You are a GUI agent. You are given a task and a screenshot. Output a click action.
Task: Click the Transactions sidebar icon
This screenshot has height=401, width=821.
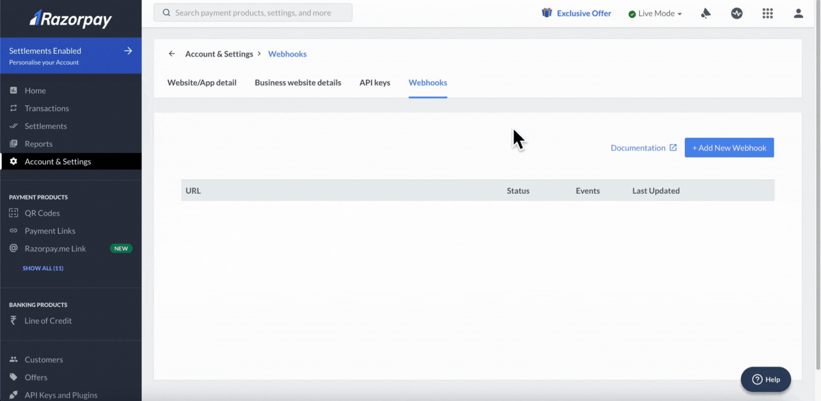(14, 108)
